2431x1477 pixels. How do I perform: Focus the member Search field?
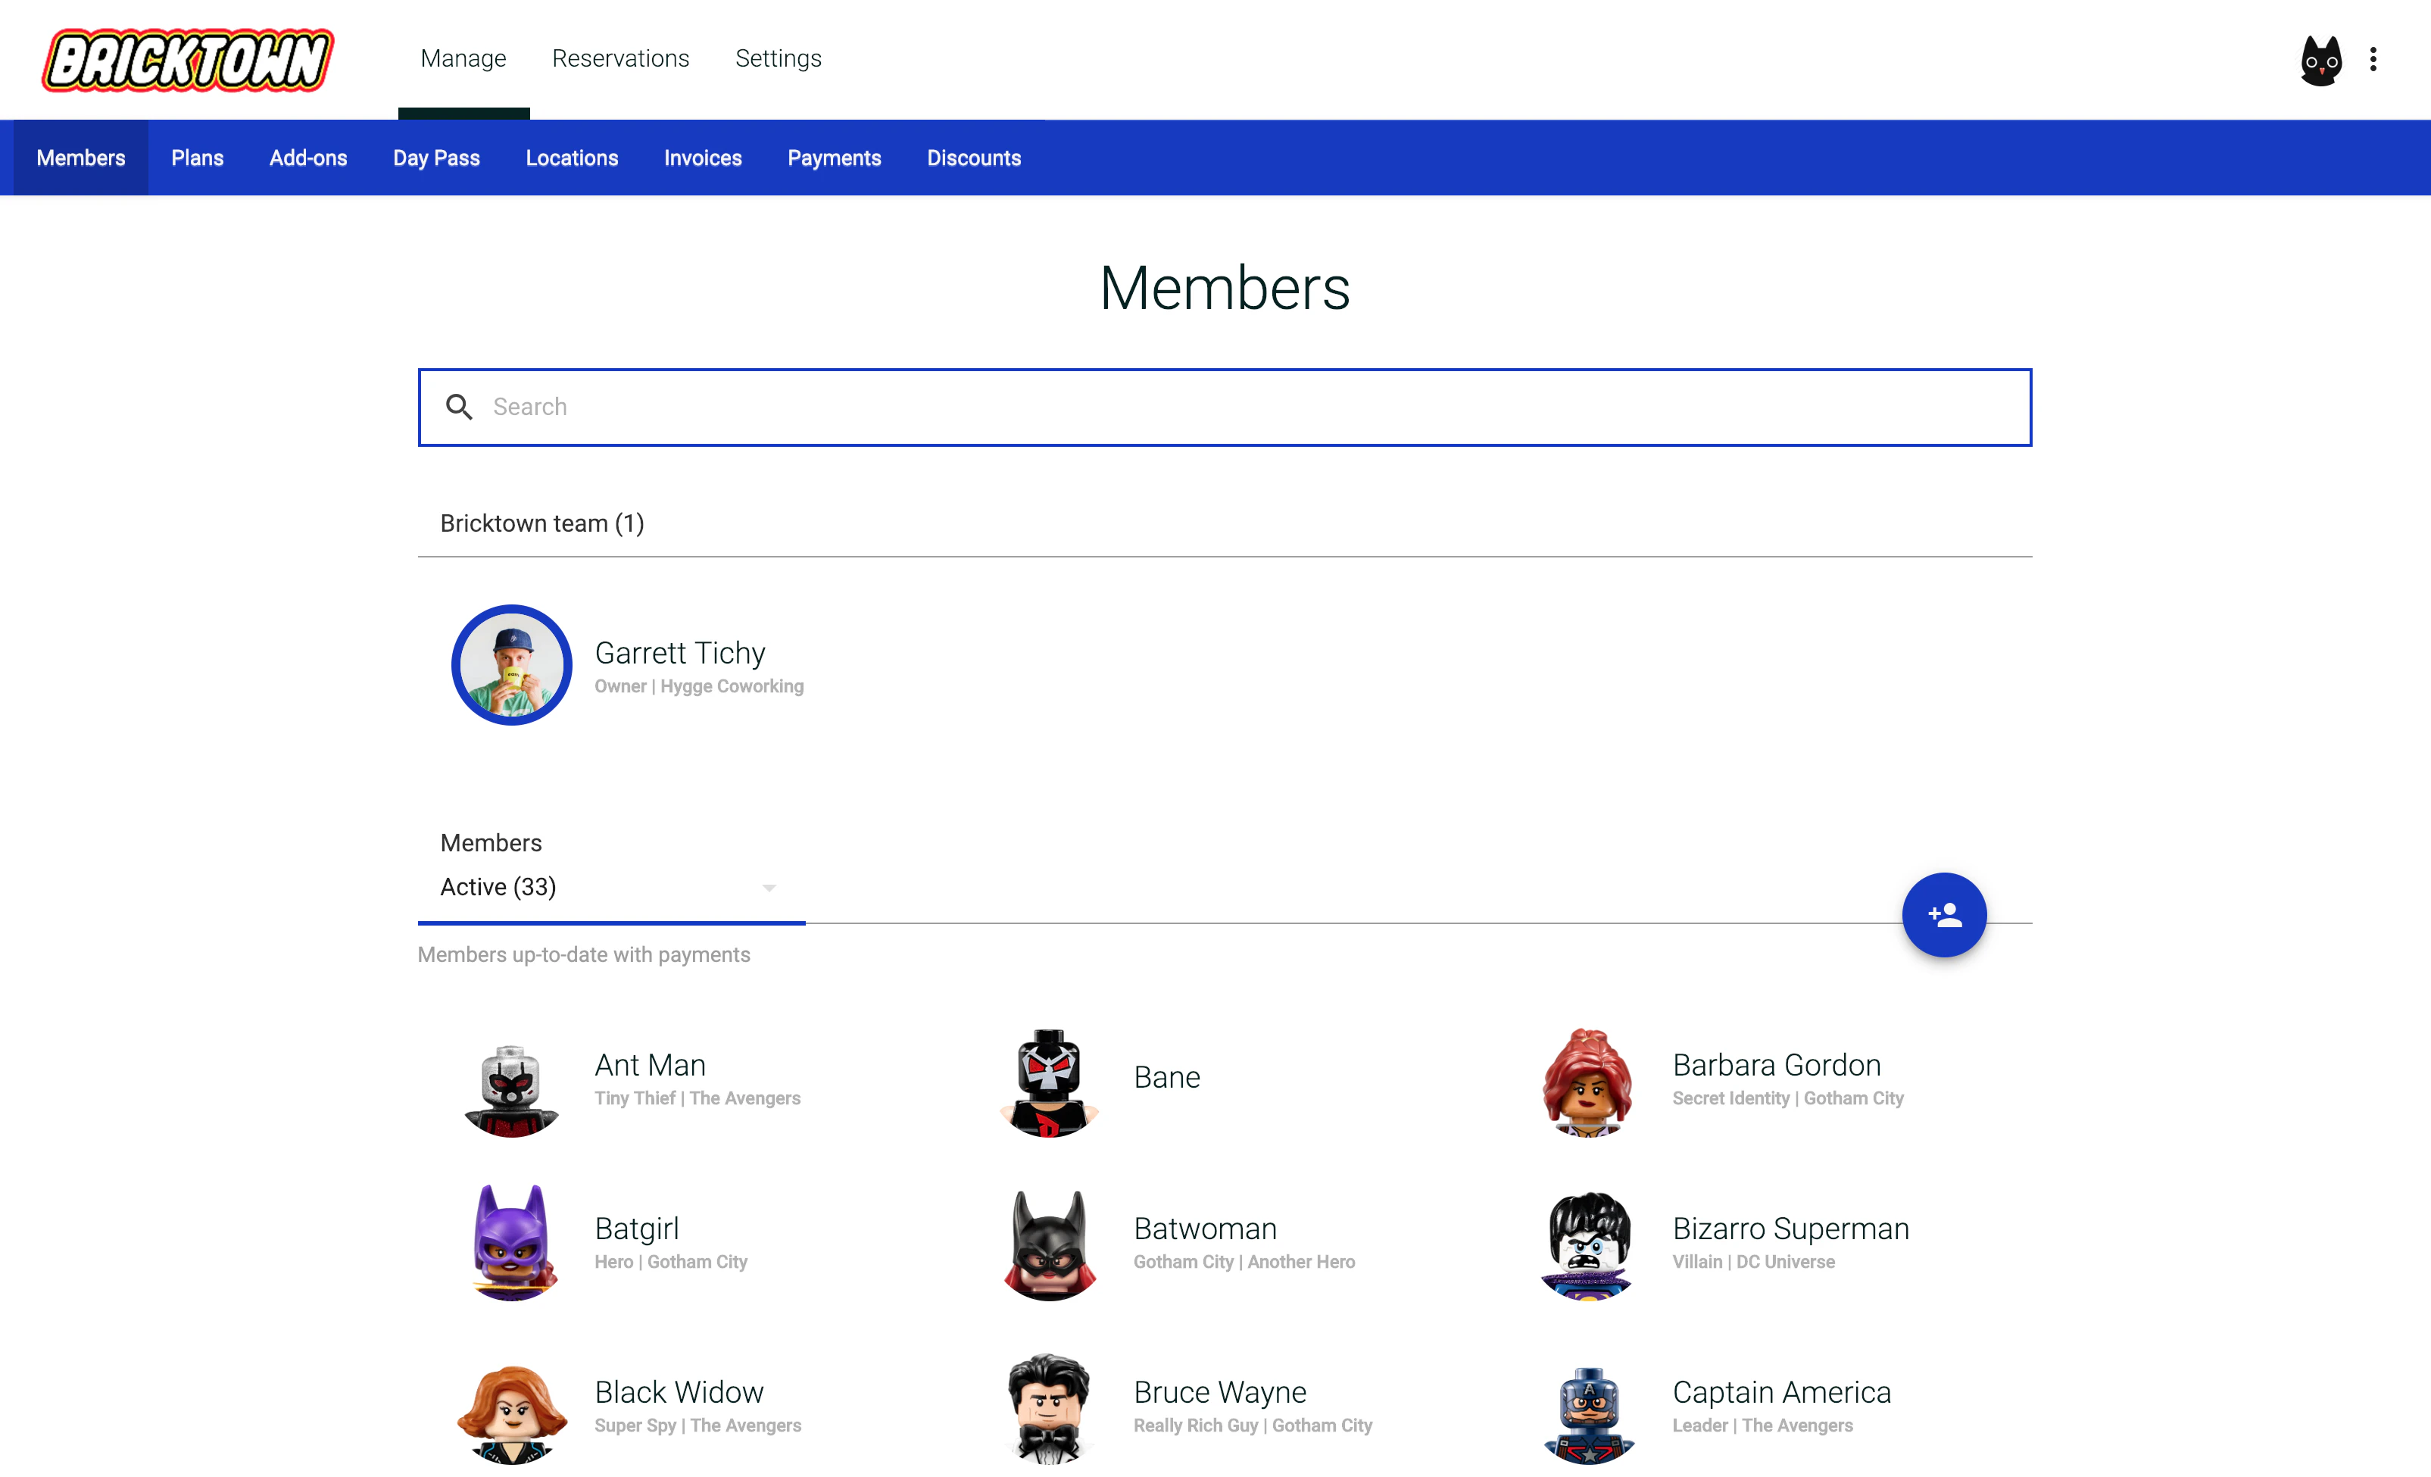[x=1223, y=407]
